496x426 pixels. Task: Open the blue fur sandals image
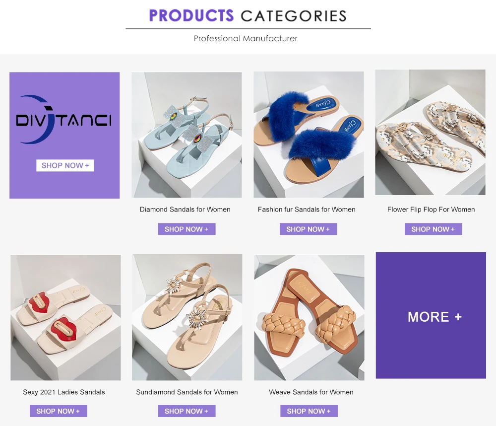click(309, 135)
